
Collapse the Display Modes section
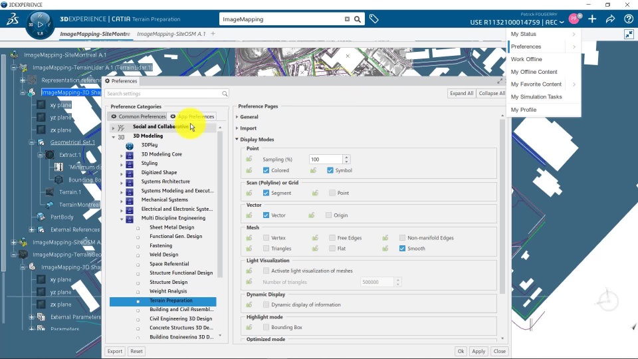point(237,139)
